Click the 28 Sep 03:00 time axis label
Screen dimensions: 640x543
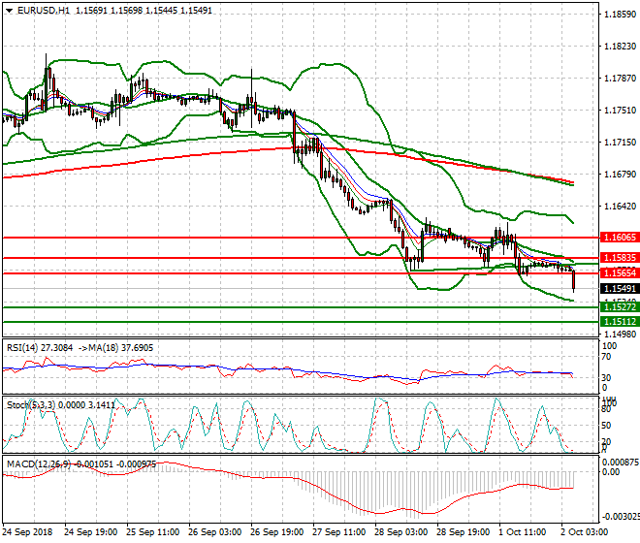tap(400, 532)
